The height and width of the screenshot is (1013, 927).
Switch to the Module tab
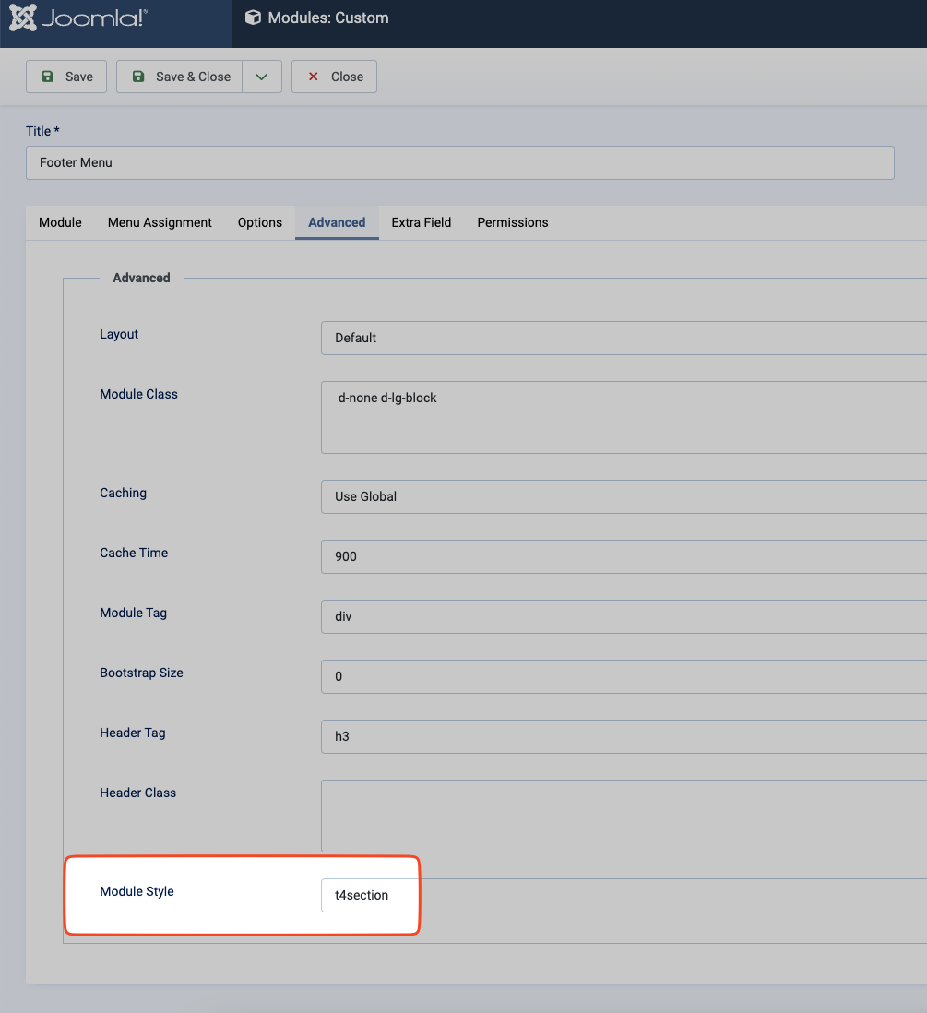(x=60, y=222)
